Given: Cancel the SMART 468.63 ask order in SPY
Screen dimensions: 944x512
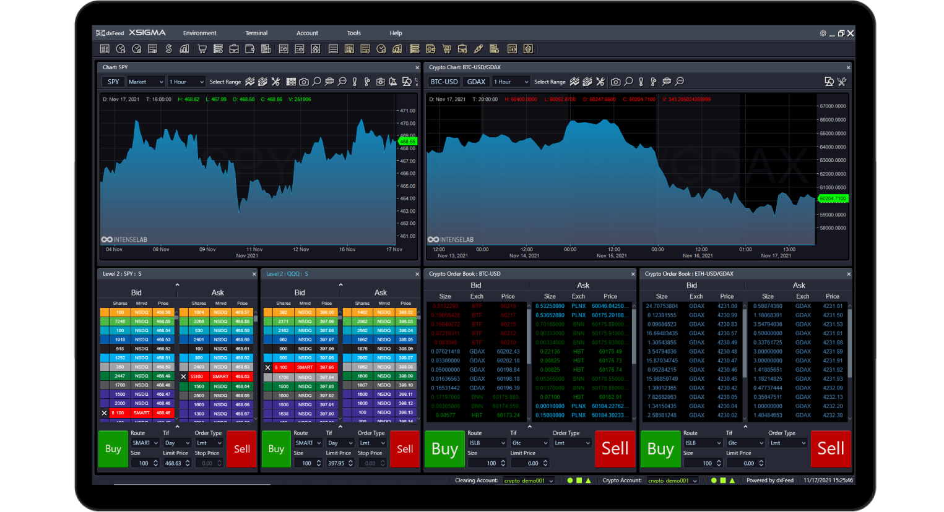Looking at the screenshot, I should pyautogui.click(x=183, y=377).
